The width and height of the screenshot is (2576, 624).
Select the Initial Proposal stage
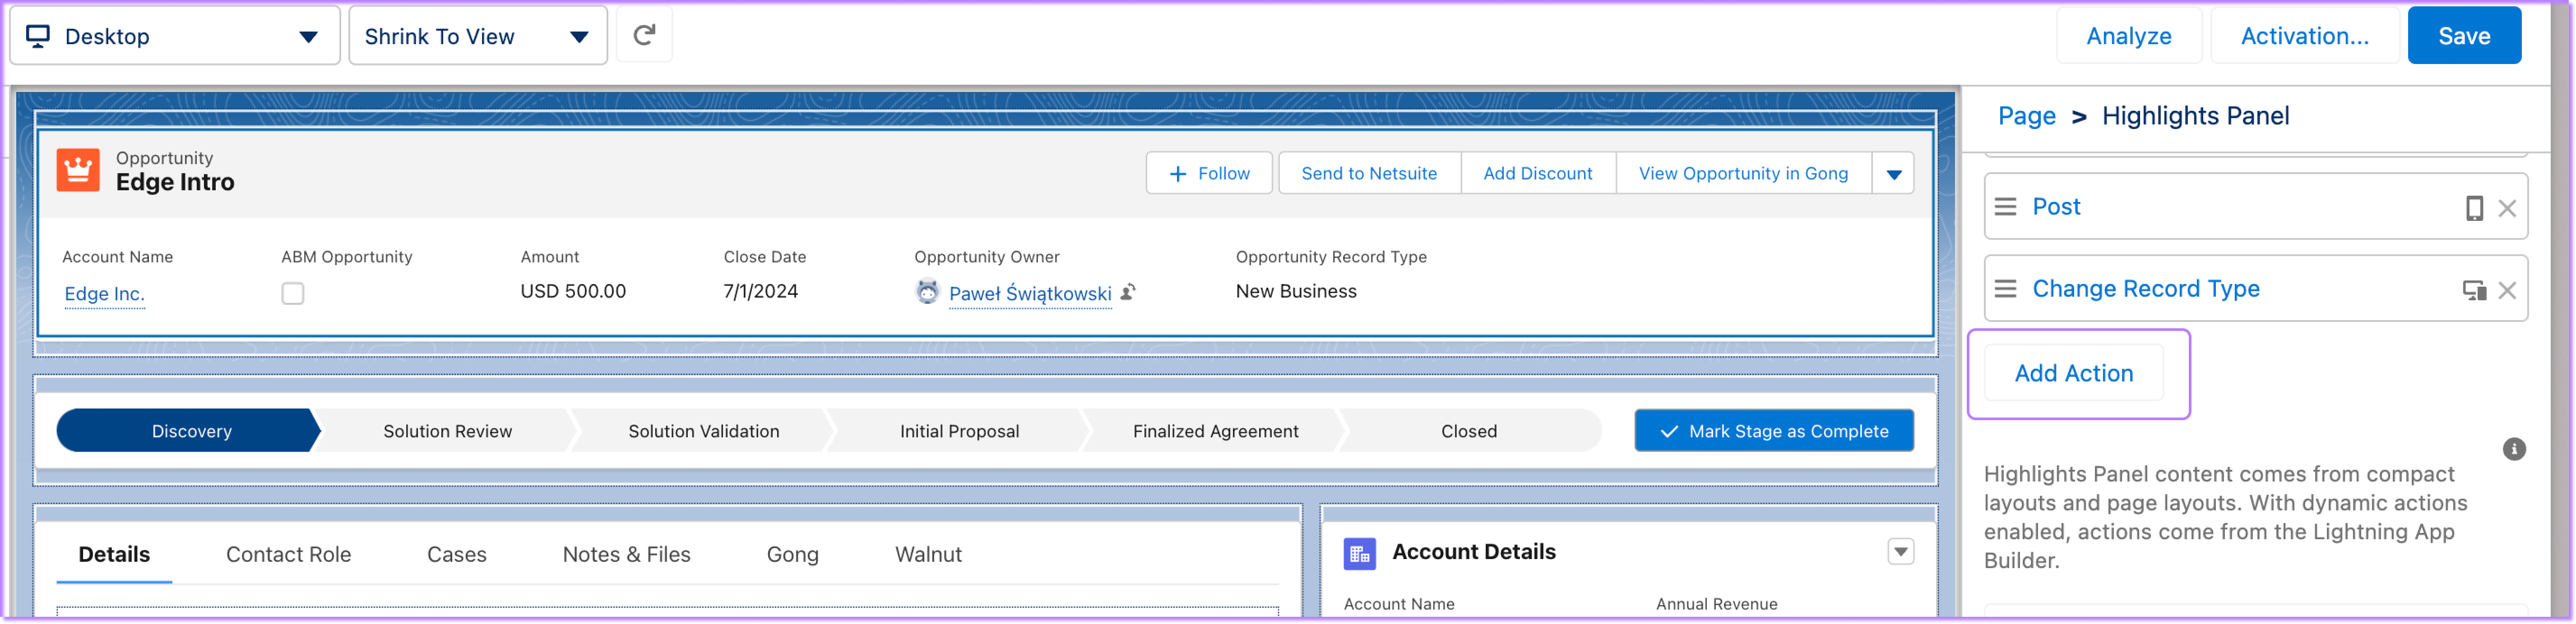959,431
